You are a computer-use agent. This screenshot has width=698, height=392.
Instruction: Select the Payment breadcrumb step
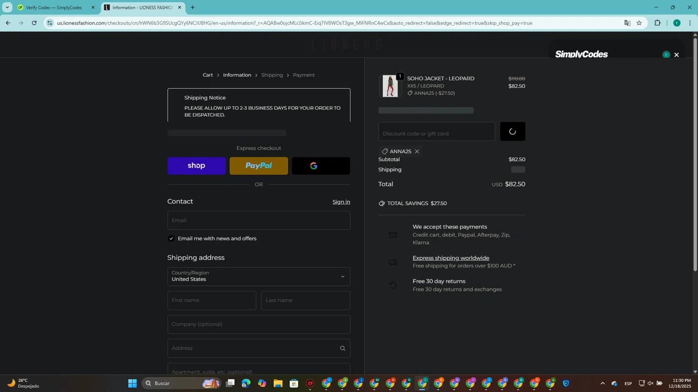click(304, 75)
